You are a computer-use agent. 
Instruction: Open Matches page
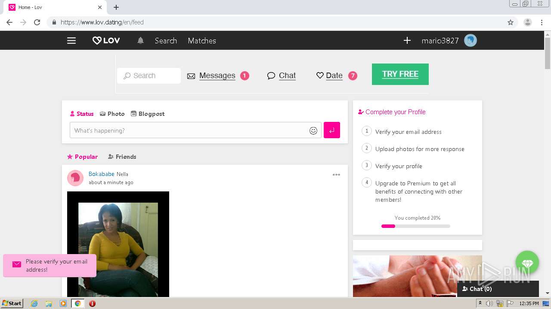(x=202, y=41)
